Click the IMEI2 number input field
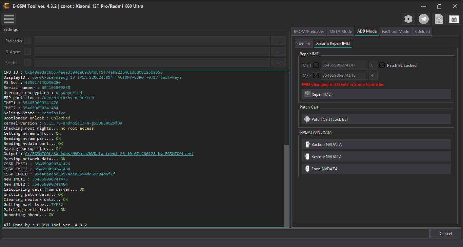The width and height of the screenshot is (463, 247). tap(344, 75)
